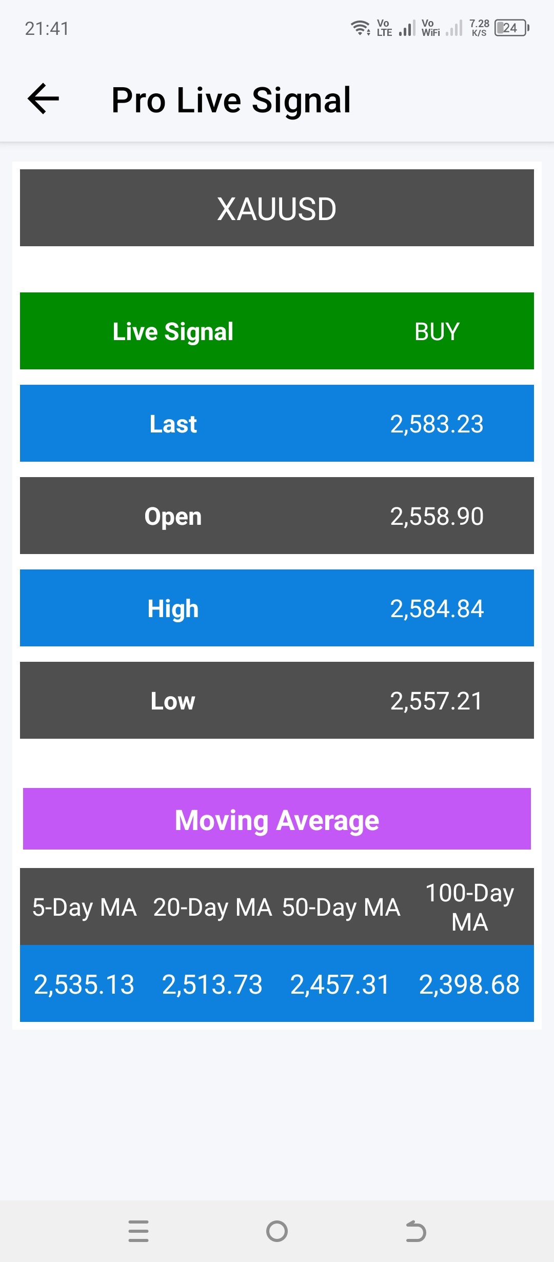Tap the Wi-Fi status icon
Screen dimensions: 554x1262
[x=361, y=28]
